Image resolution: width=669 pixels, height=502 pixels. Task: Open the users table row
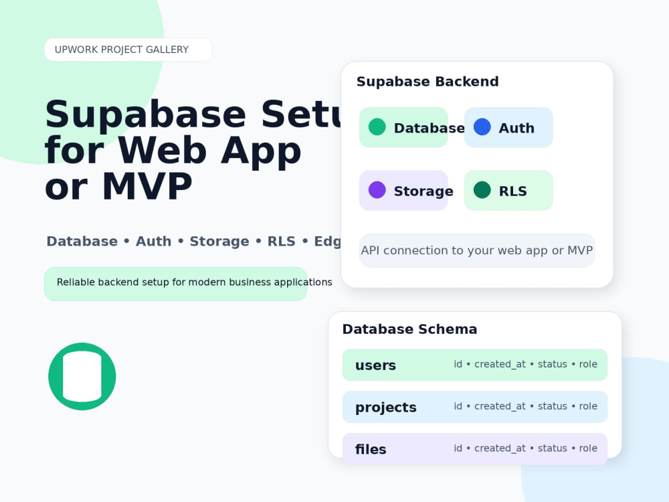[x=475, y=365]
